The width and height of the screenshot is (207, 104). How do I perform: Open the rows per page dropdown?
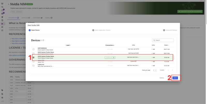155,70
